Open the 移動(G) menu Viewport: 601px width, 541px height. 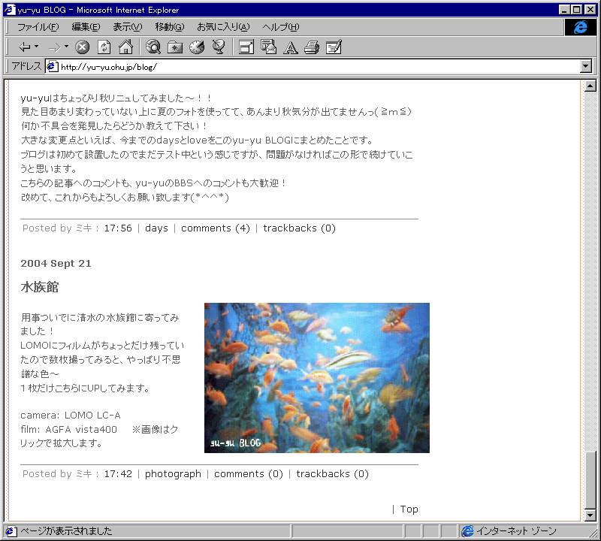coord(170,27)
